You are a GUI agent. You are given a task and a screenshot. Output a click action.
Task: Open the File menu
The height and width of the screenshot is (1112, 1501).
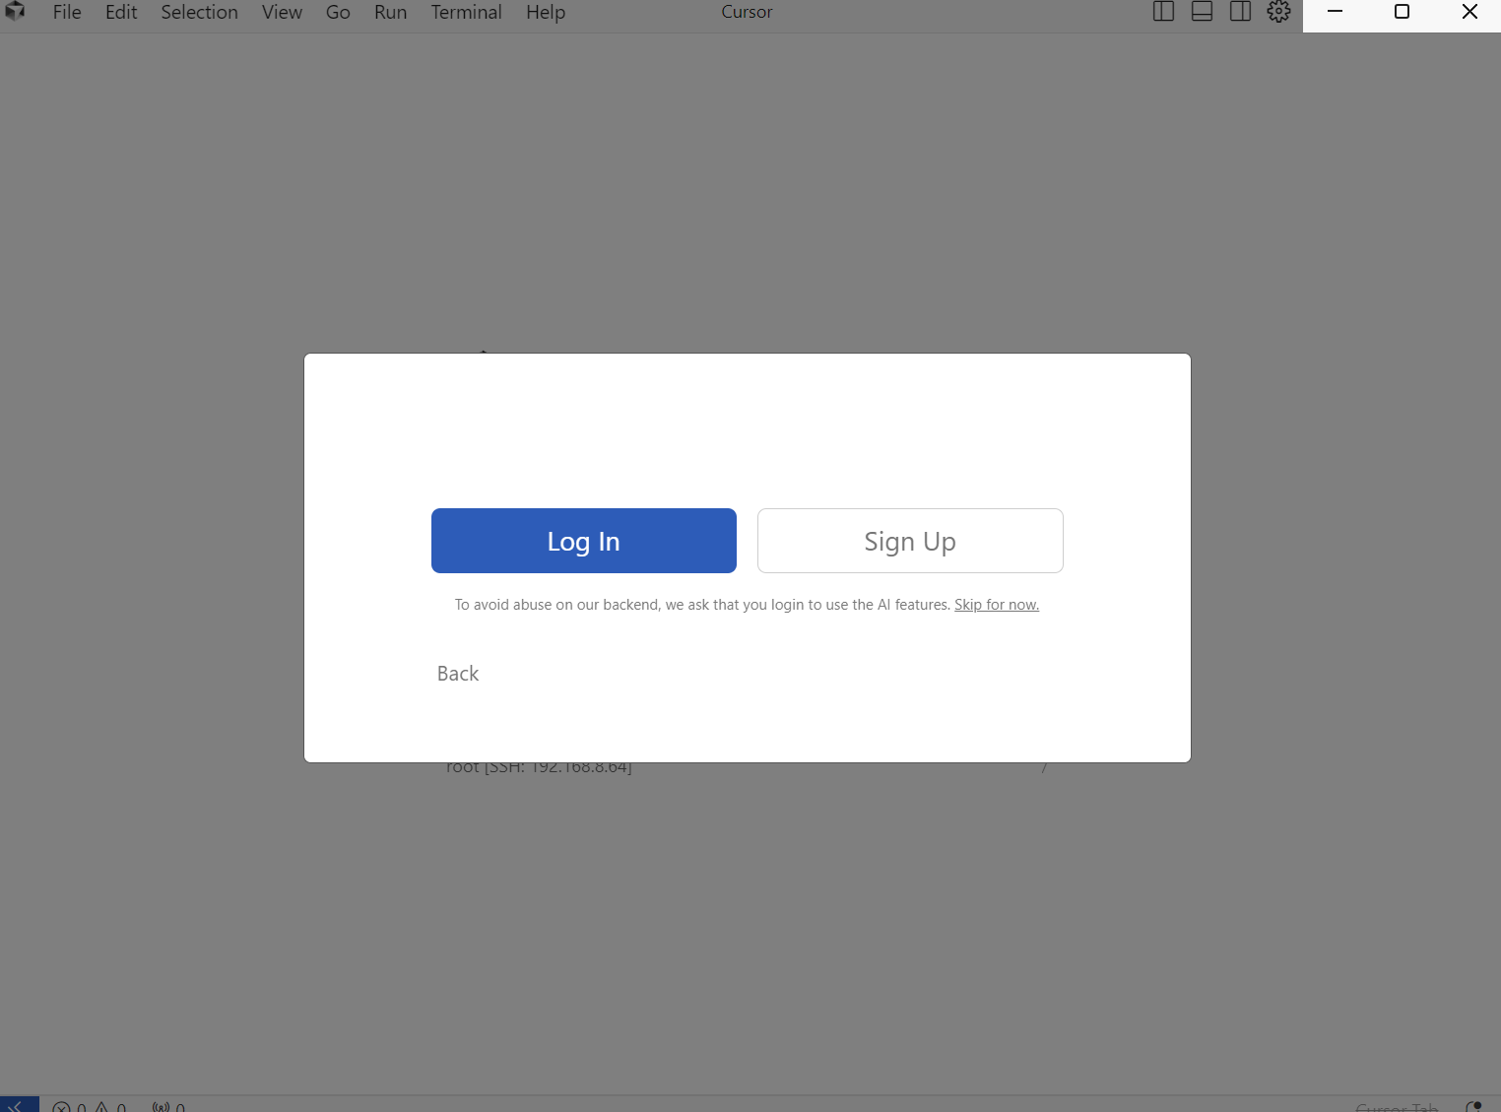click(67, 13)
